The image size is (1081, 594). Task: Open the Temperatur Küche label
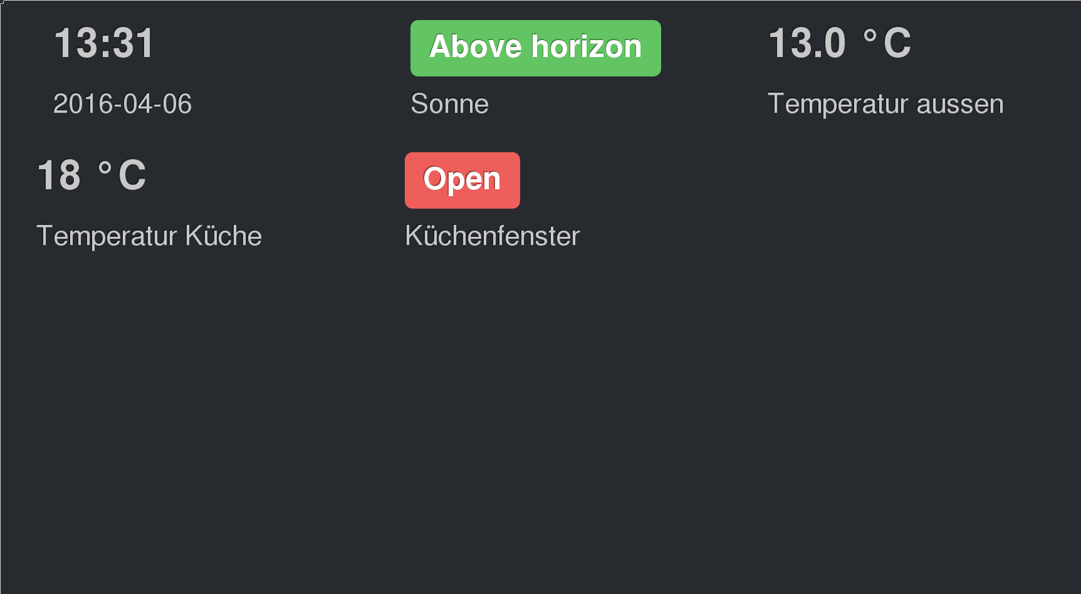click(149, 236)
